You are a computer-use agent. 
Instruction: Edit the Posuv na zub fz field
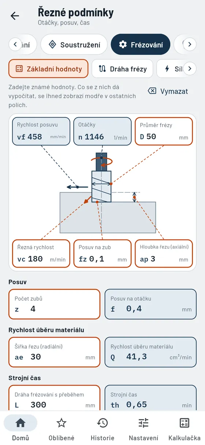(x=102, y=254)
